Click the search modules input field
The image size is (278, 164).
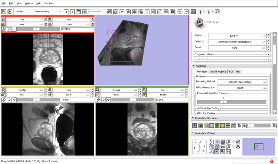pos(97,12)
